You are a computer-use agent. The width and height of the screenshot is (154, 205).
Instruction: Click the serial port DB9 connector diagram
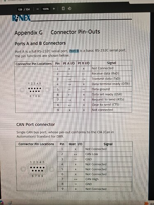click(x=34, y=90)
